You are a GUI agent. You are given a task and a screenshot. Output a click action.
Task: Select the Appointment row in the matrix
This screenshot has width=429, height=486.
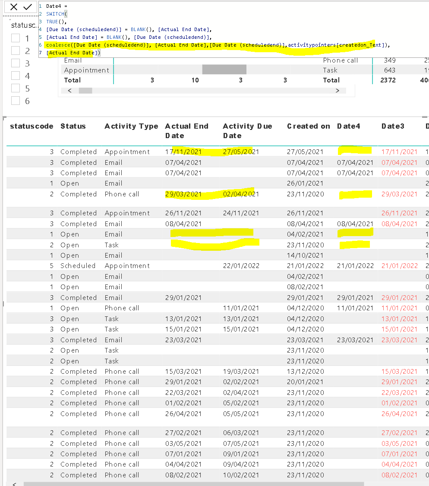point(86,70)
